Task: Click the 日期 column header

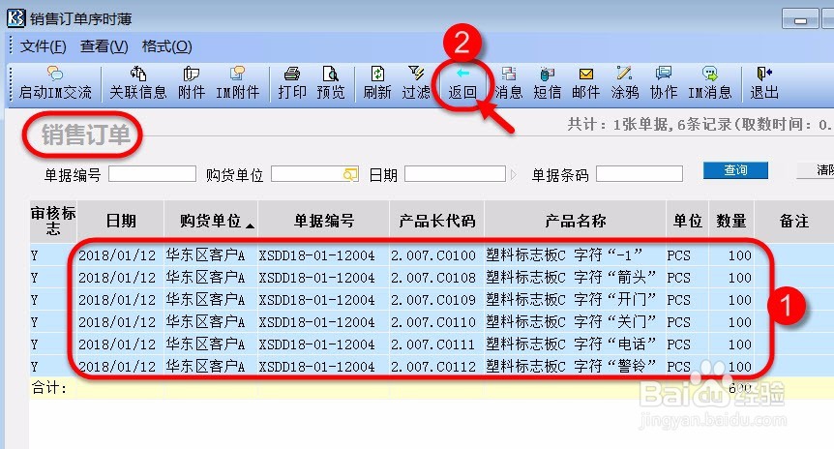Action: tap(121, 221)
